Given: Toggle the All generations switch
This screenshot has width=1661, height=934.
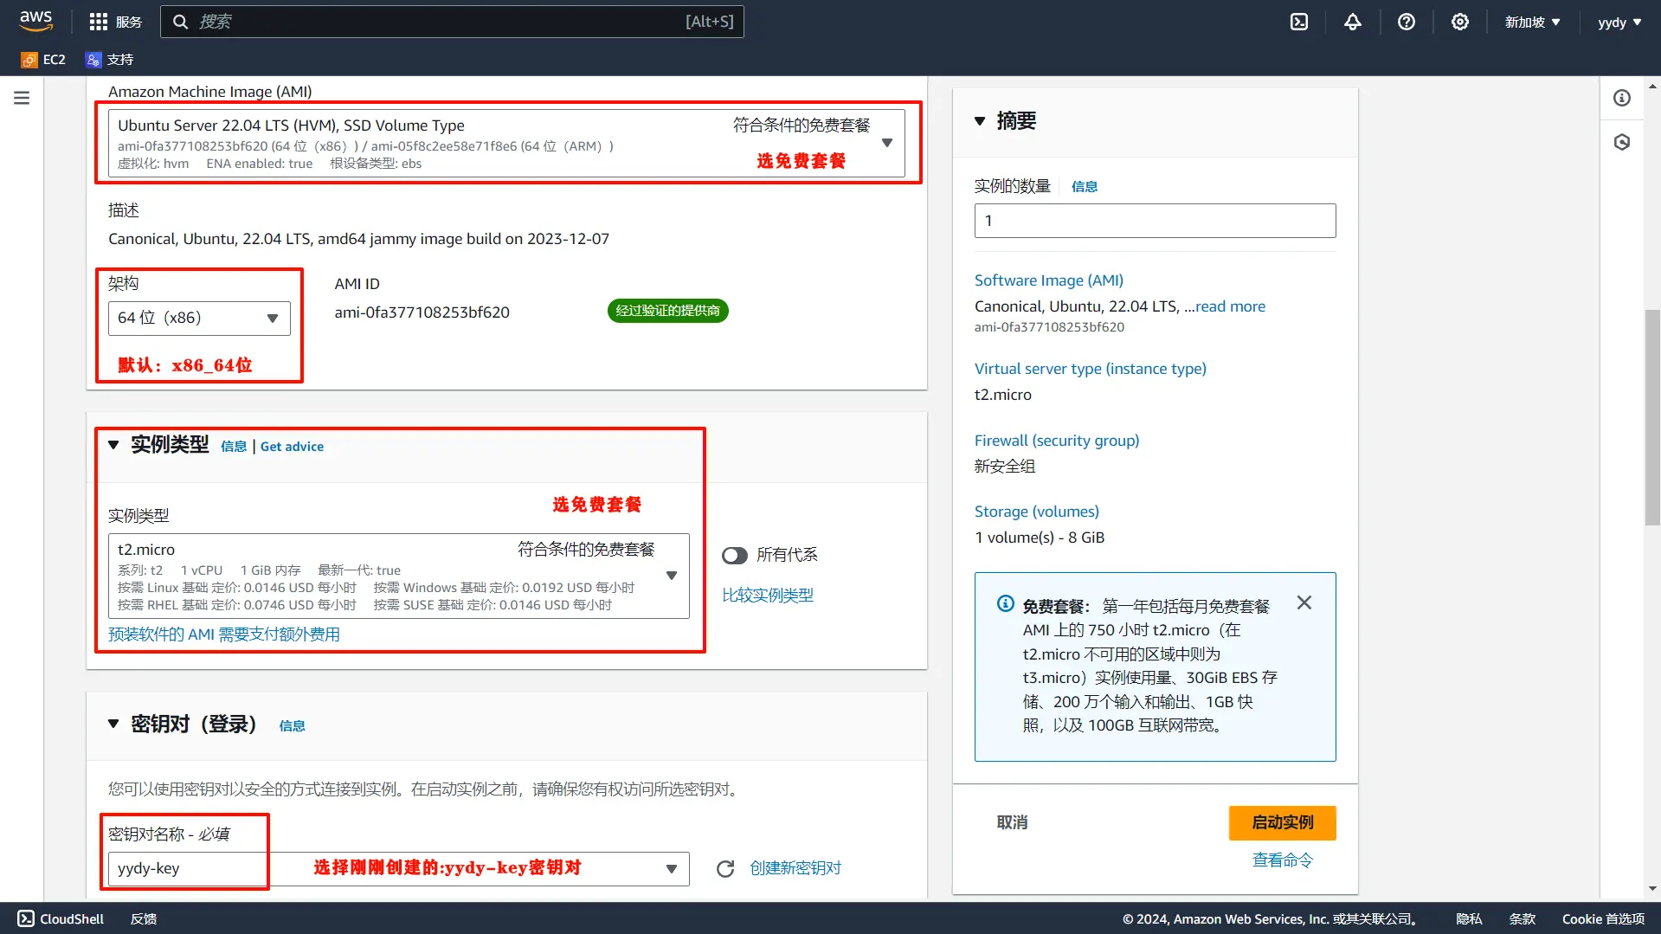Looking at the screenshot, I should (735, 555).
